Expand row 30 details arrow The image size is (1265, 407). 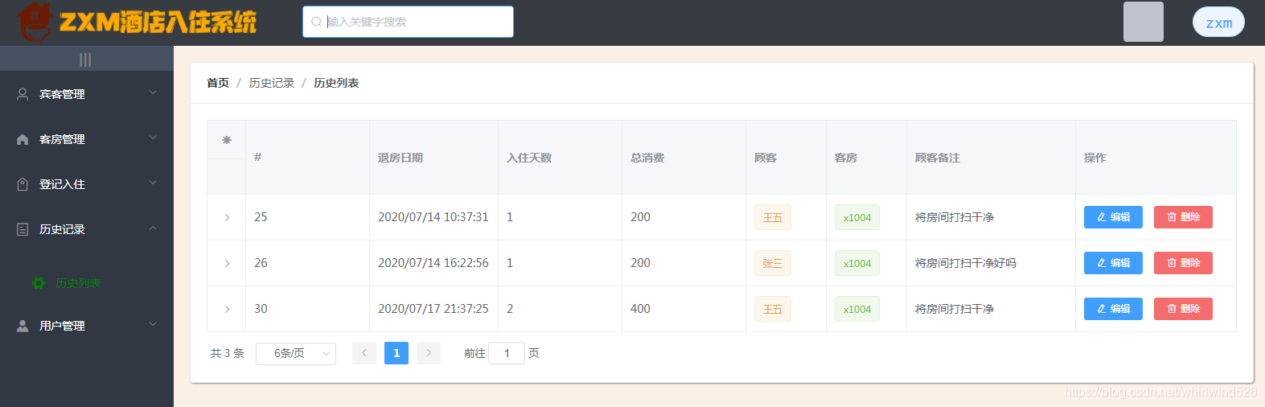pos(227,309)
